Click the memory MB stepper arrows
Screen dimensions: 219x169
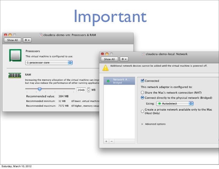coord(88,90)
